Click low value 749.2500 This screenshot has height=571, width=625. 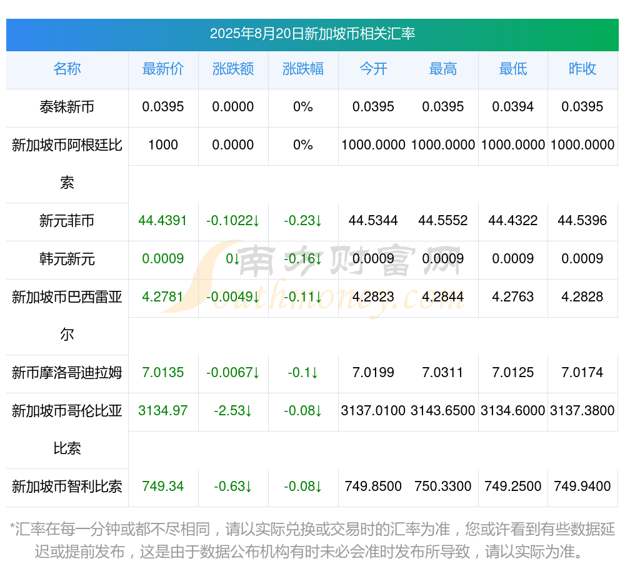pyautogui.click(x=513, y=487)
